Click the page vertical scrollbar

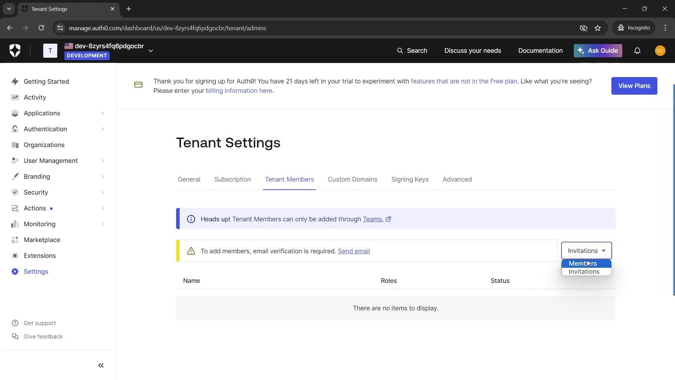pos(674,190)
